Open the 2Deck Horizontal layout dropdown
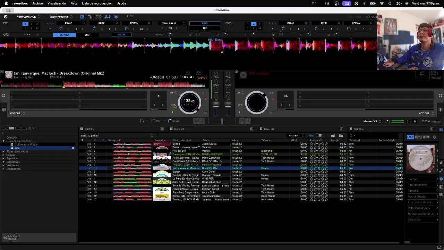This screenshot has height=250, width=444. (61, 17)
